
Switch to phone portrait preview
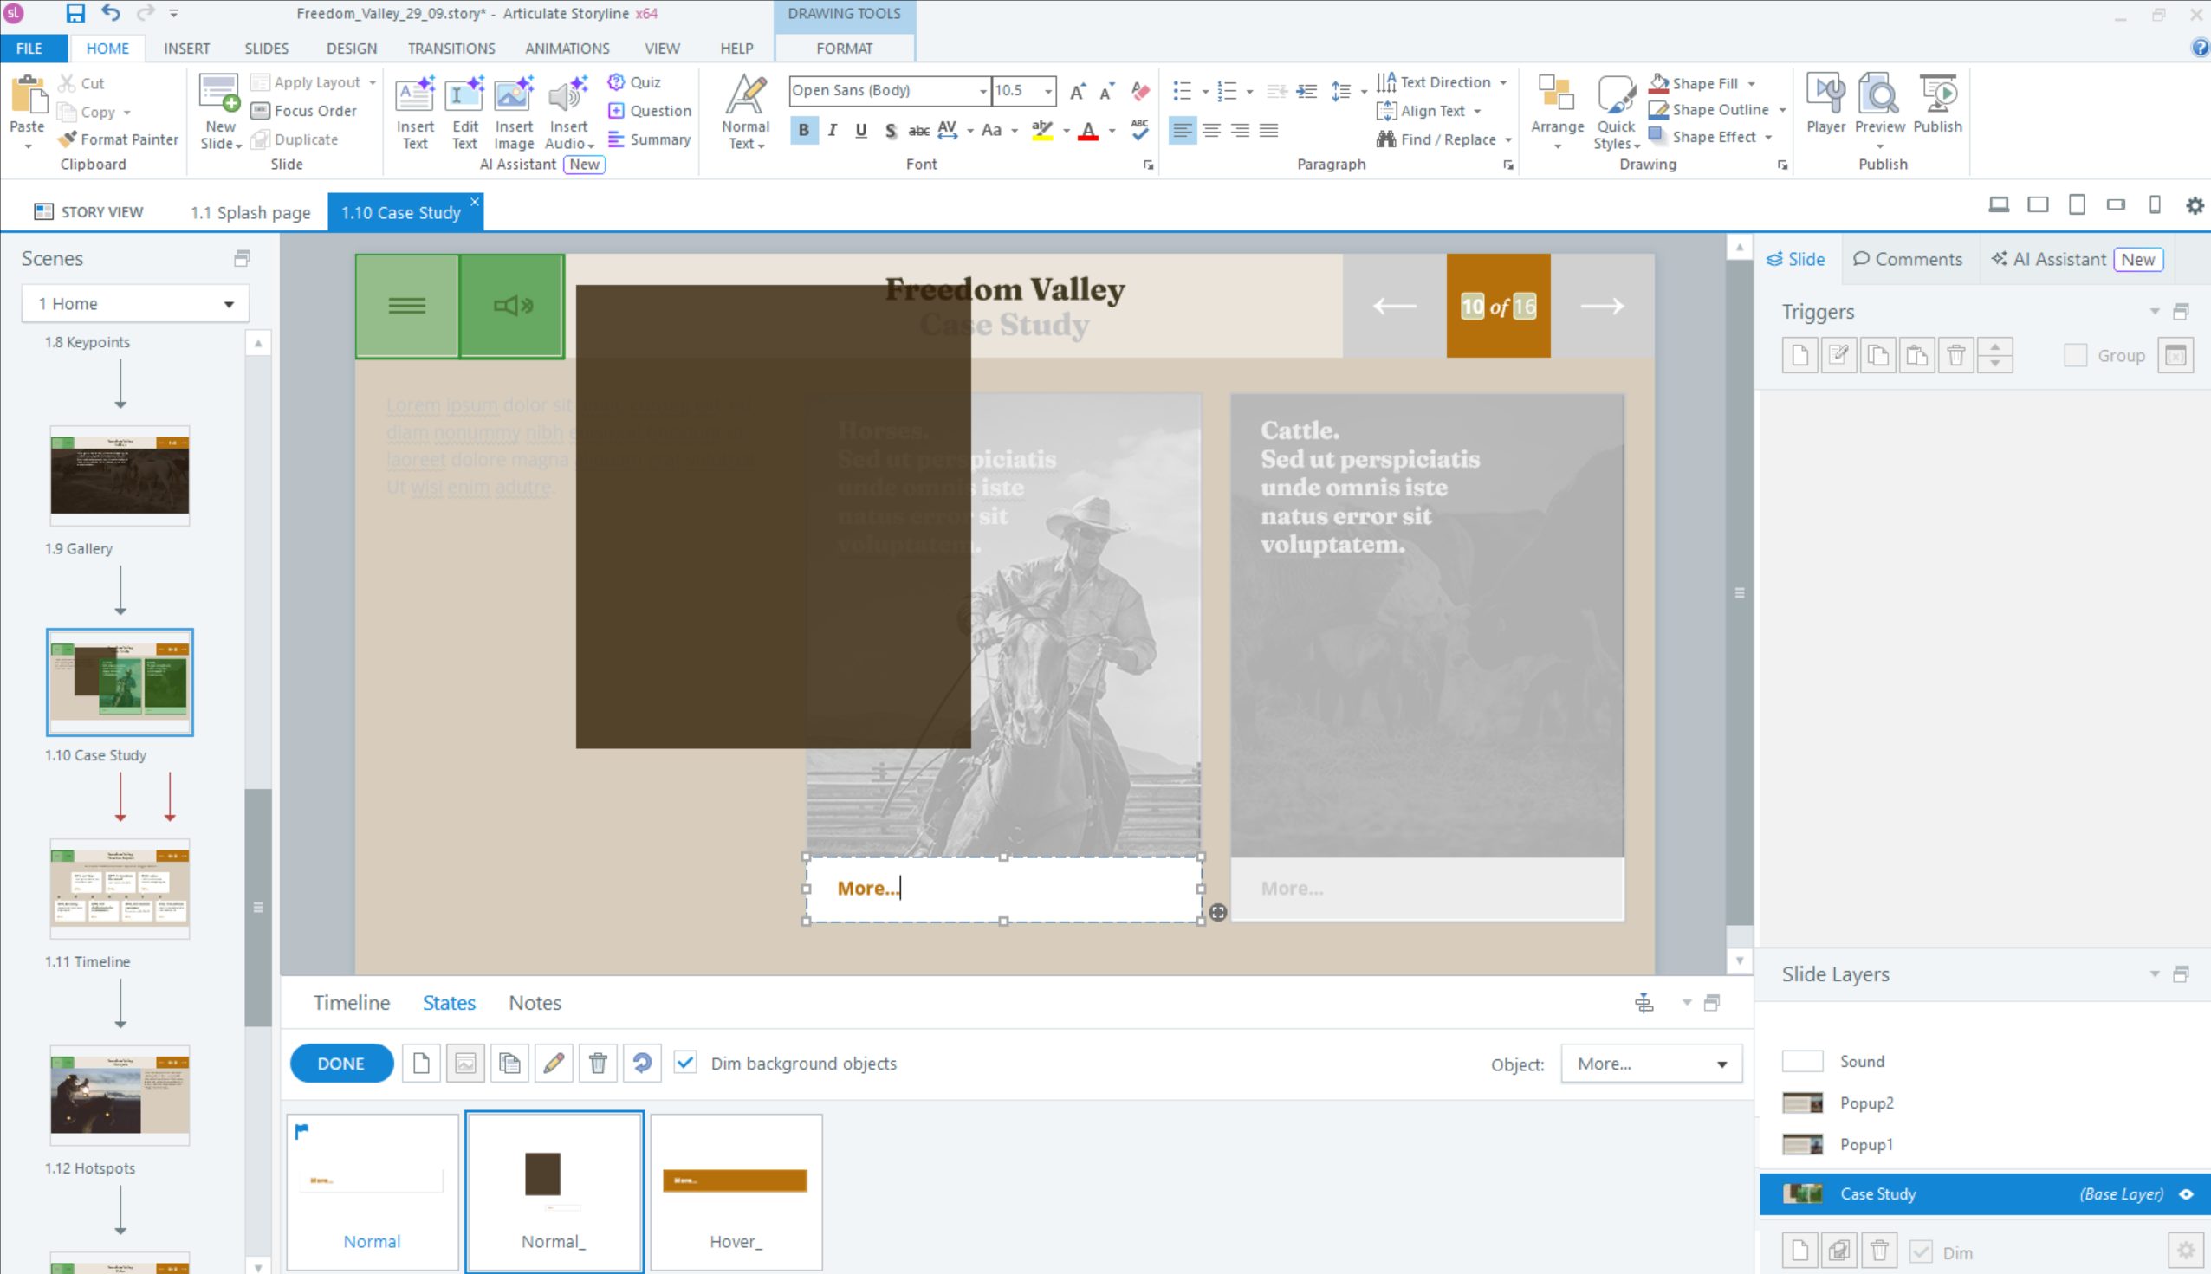coord(2155,204)
